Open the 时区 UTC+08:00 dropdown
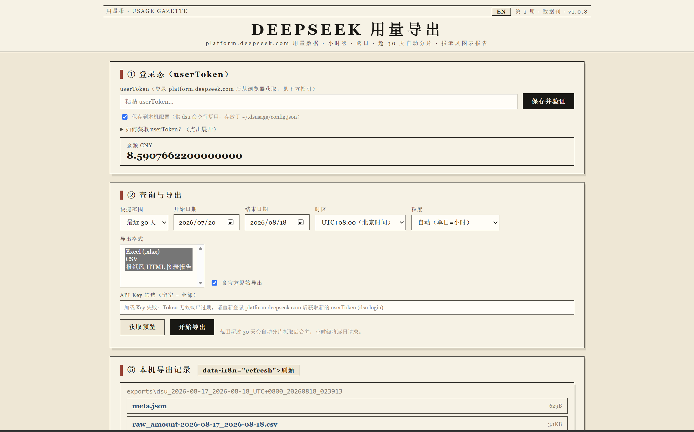Screen dimensions: 694x432 (360, 222)
